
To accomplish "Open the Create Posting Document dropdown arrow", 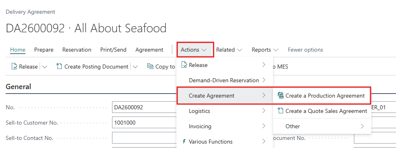I will point(135,67).
